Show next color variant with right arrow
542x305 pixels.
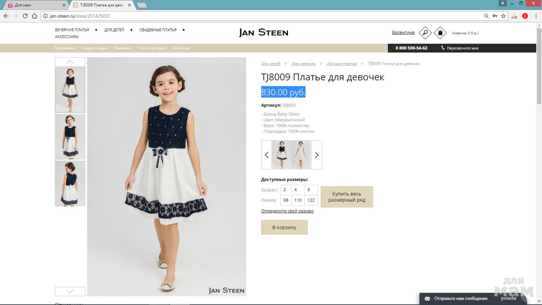316,155
